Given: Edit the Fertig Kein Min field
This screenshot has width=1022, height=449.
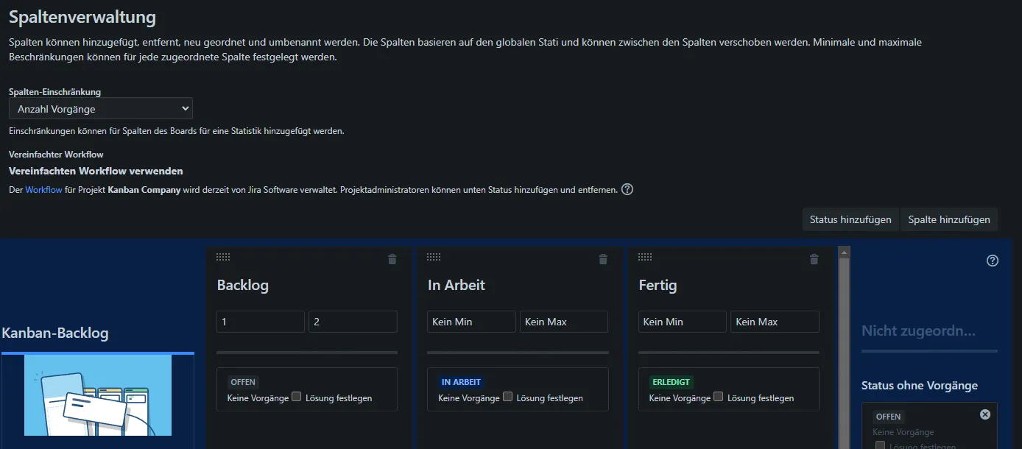Looking at the screenshot, I should coord(683,322).
